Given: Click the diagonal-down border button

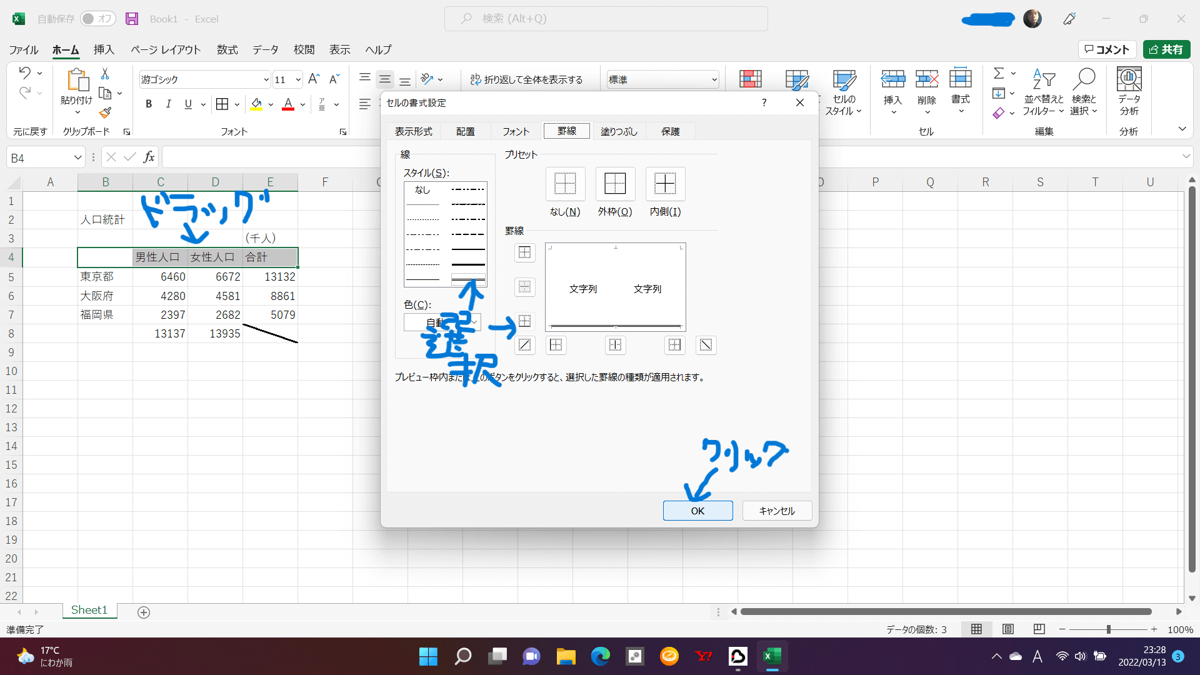Looking at the screenshot, I should pos(706,345).
